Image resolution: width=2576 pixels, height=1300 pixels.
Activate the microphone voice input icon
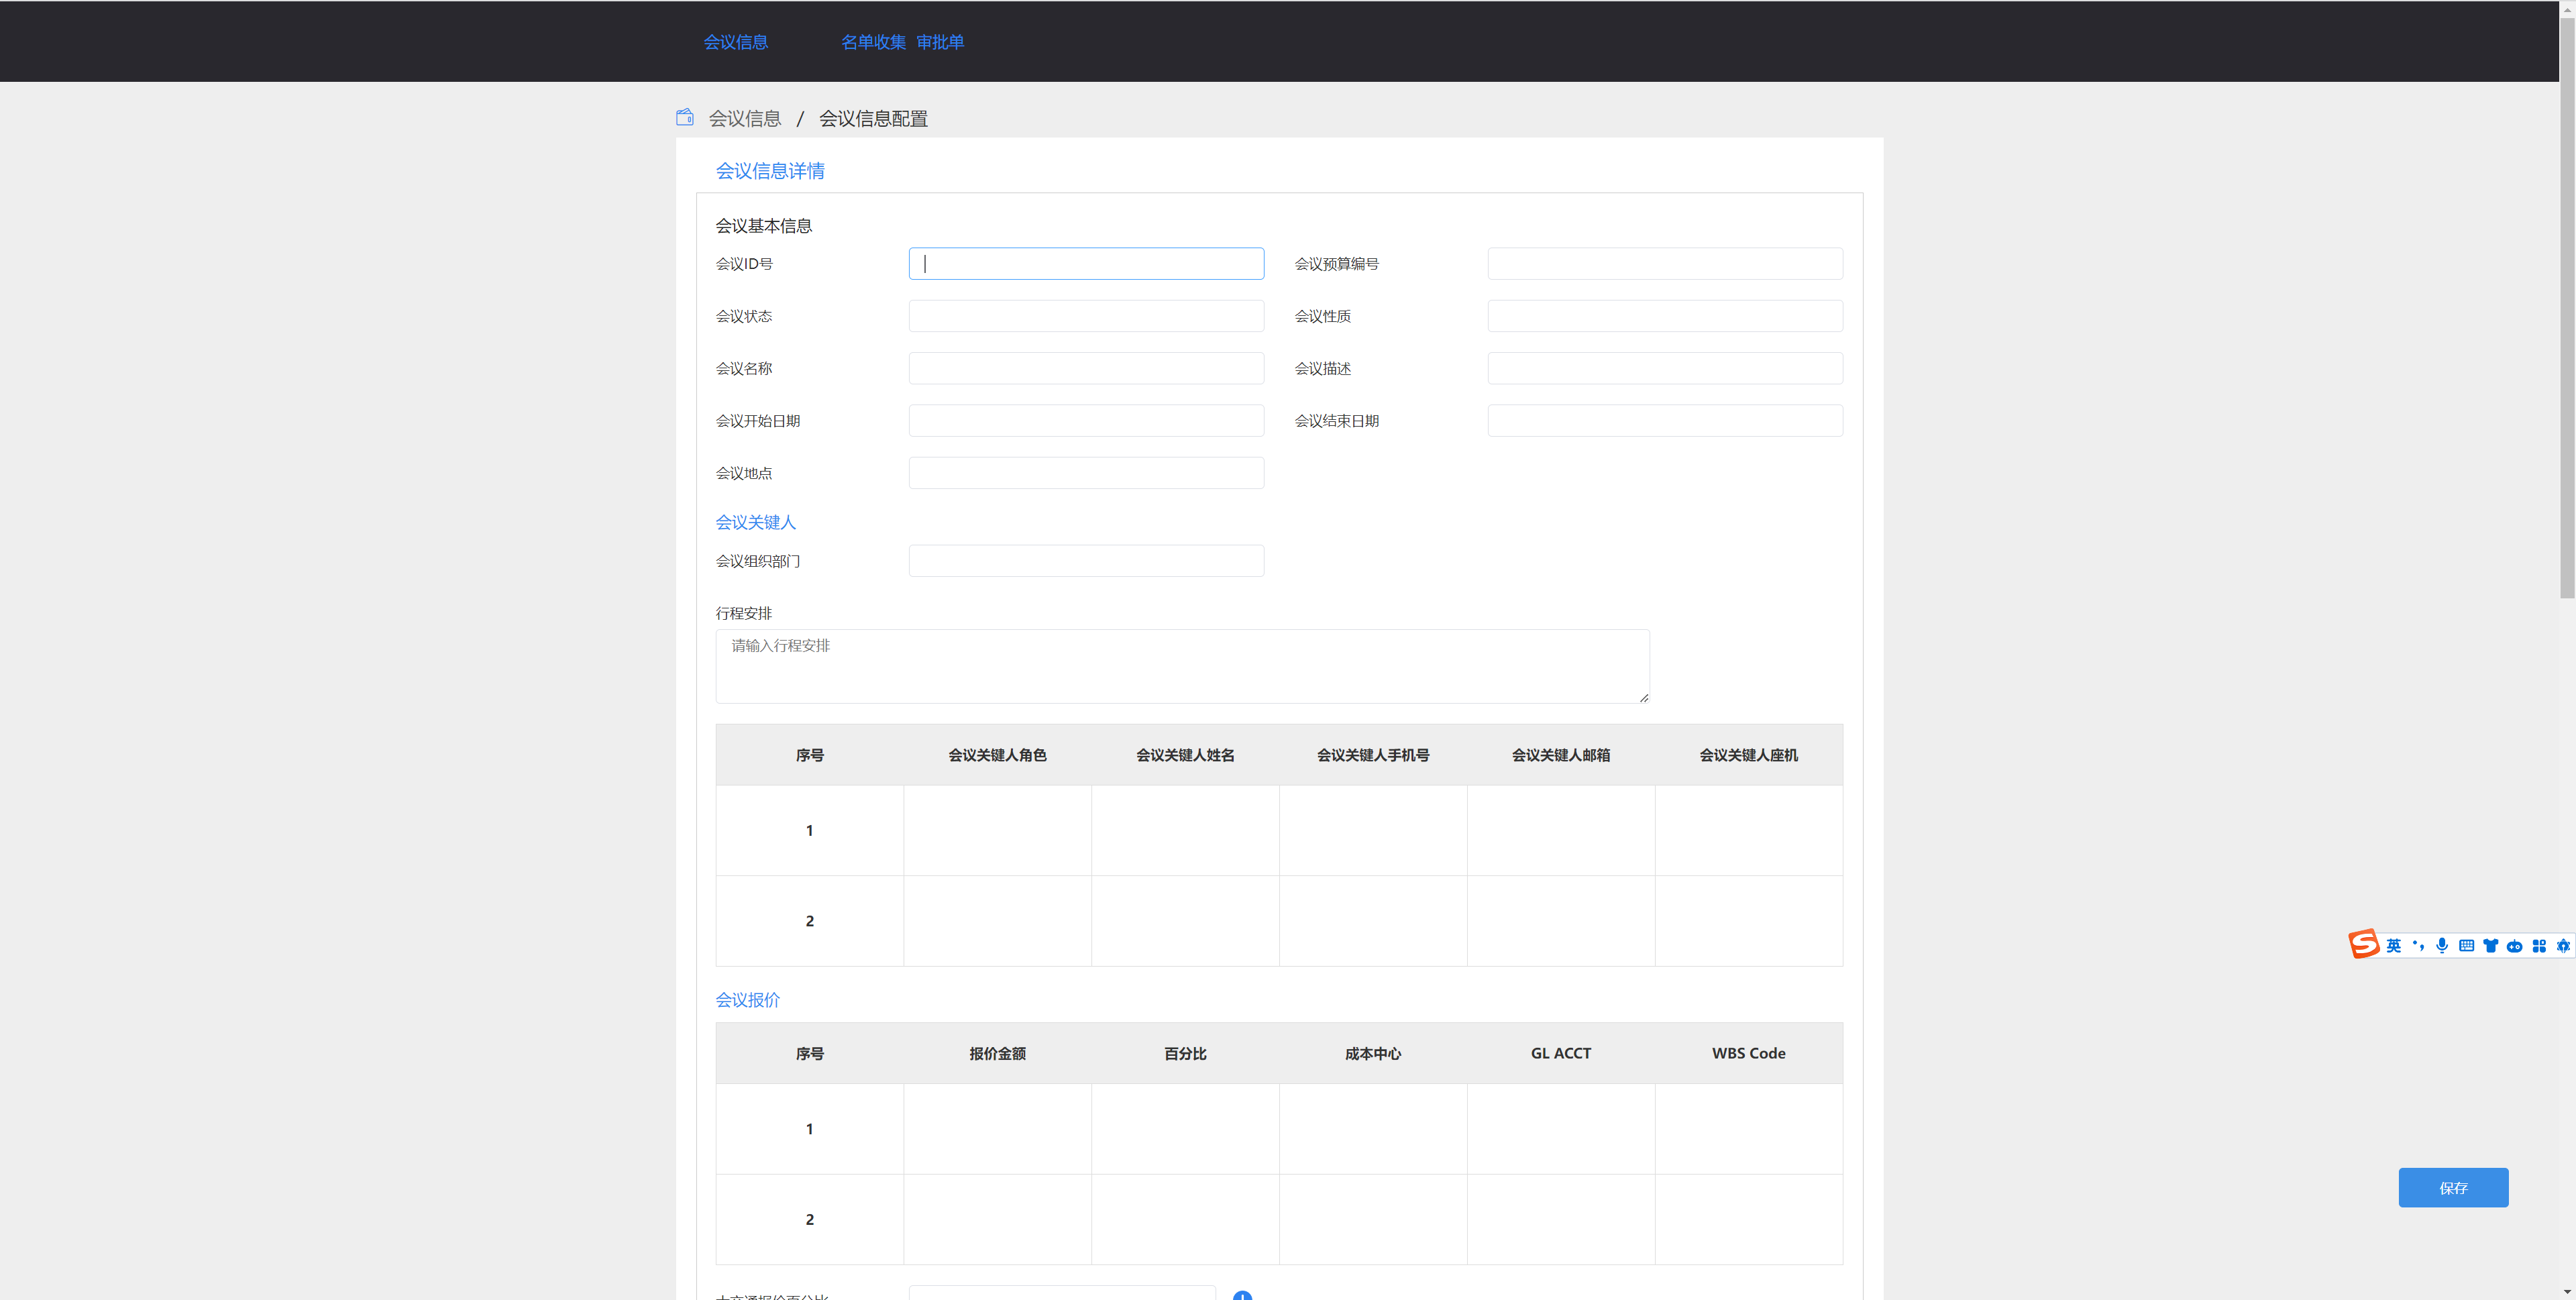[x=2442, y=945]
